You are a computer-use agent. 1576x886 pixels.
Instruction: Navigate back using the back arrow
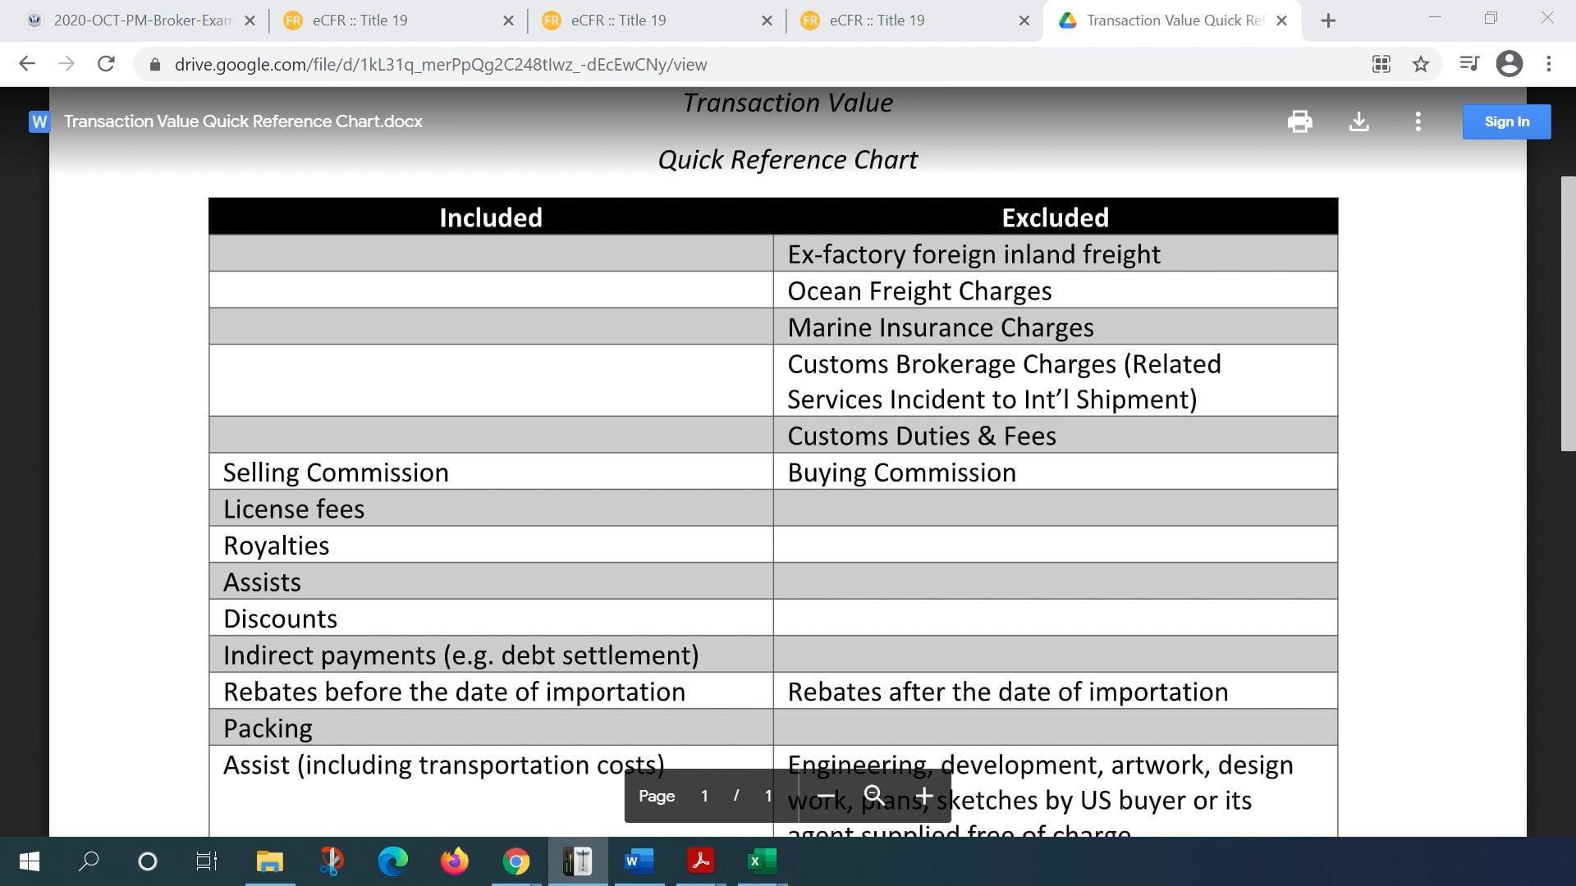point(27,64)
